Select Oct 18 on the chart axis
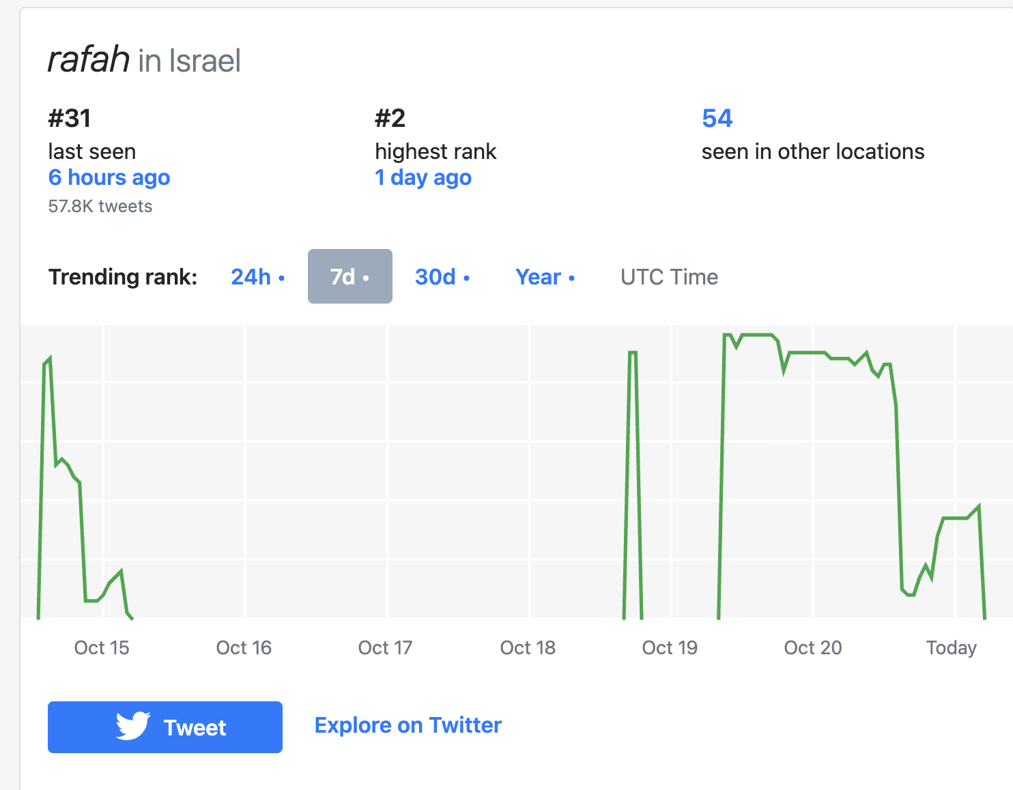The image size is (1013, 790). [x=528, y=647]
